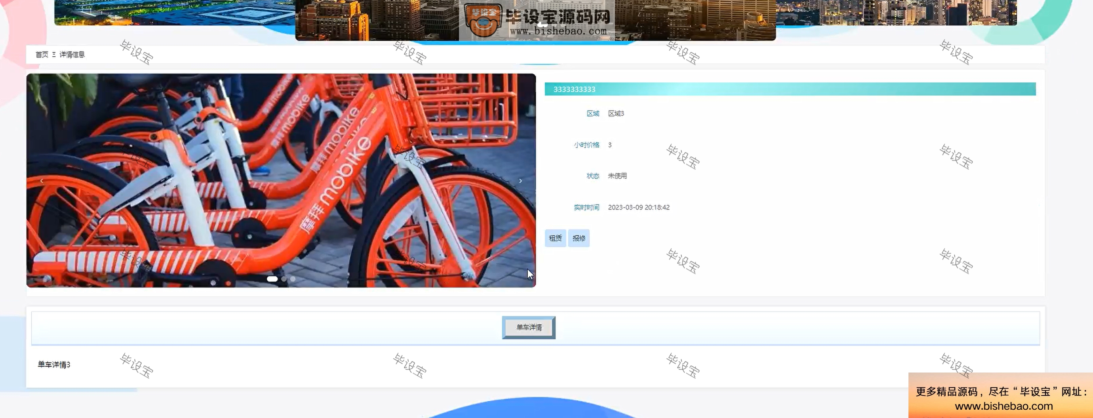Go to the previous carousel image
Viewport: 1093px width, 418px height.
(42, 181)
